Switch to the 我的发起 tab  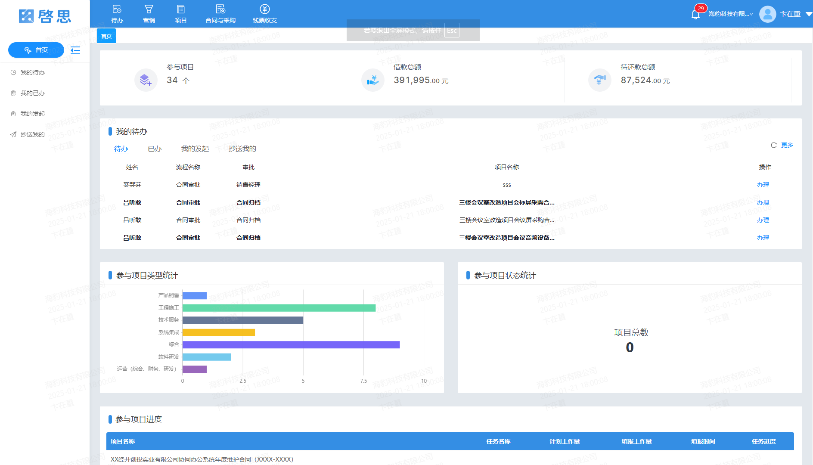(x=195, y=149)
